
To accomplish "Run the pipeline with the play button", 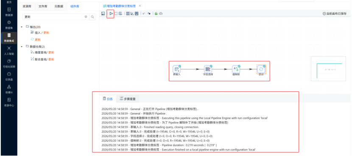I will click(111, 14).
